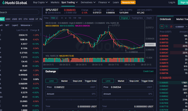Sort by Last Price arrows icon
The height and width of the screenshot is (111, 188).
click(27, 30)
